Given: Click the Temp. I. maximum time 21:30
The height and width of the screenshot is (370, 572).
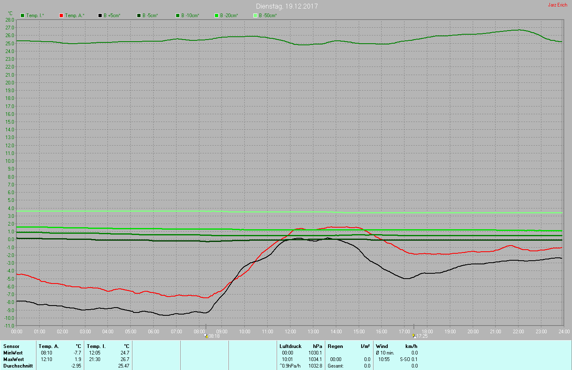Looking at the screenshot, I should (95, 359).
